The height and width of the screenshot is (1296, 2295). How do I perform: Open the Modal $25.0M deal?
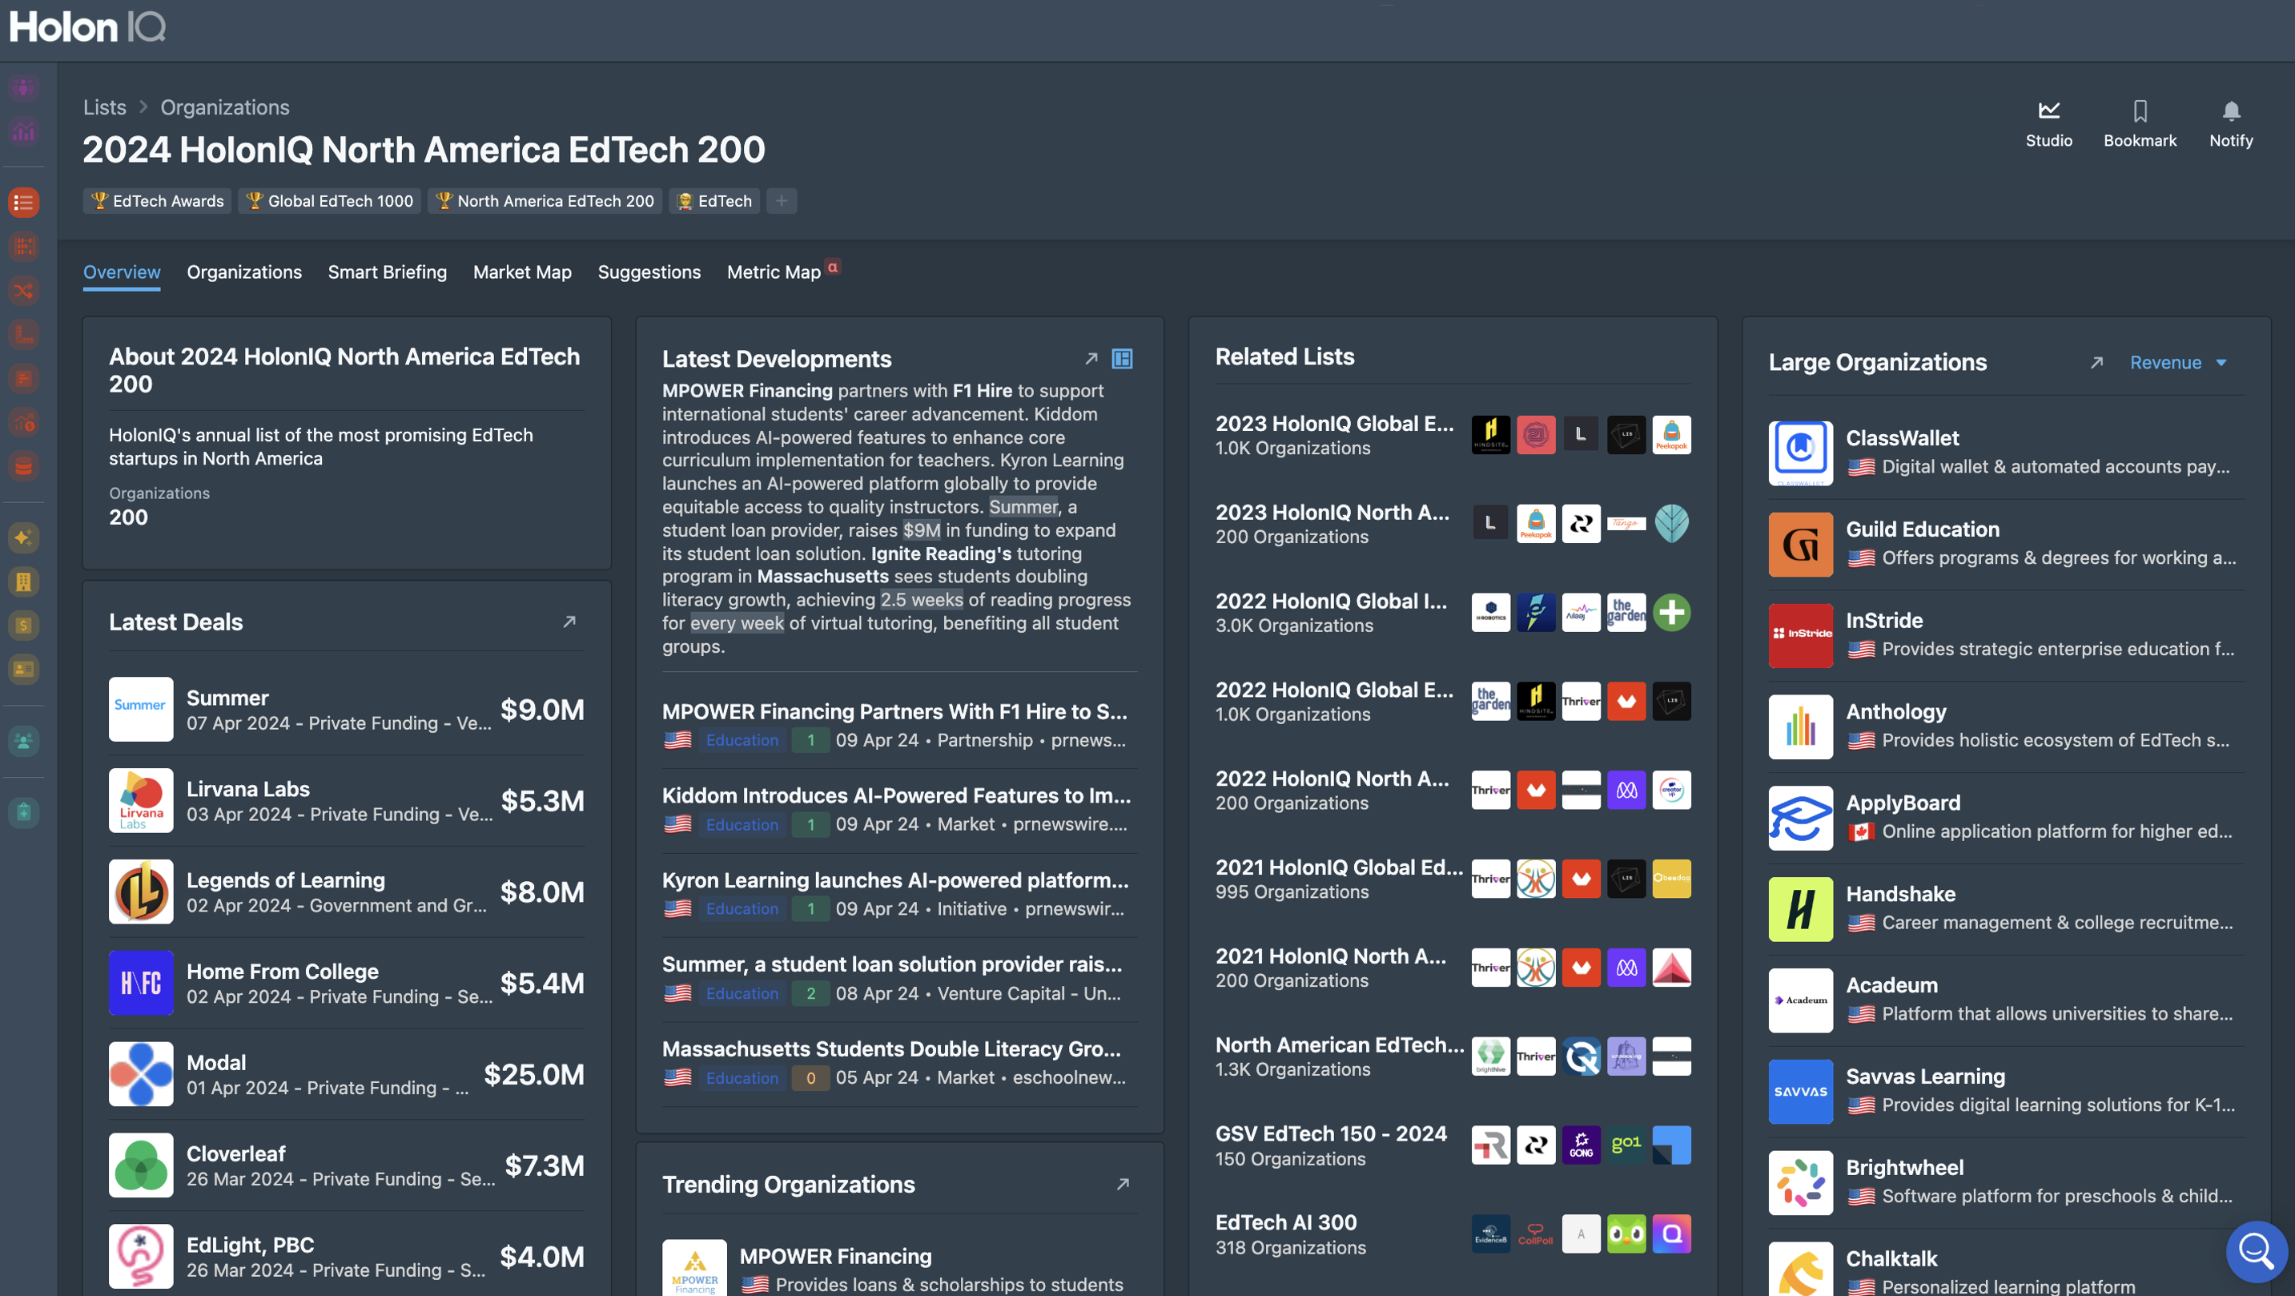[x=346, y=1074]
